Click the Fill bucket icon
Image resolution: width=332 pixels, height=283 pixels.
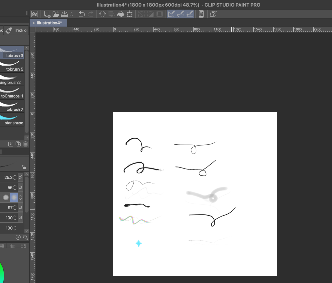coord(121,14)
